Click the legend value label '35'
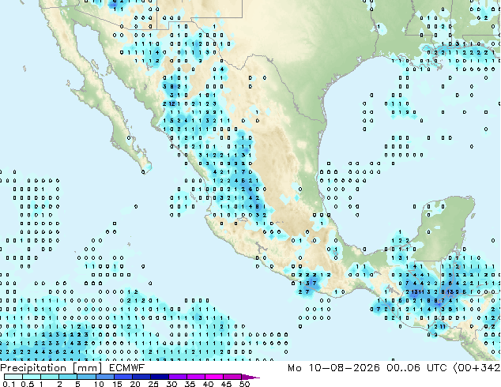501x387 pixels. (x=190, y=384)
